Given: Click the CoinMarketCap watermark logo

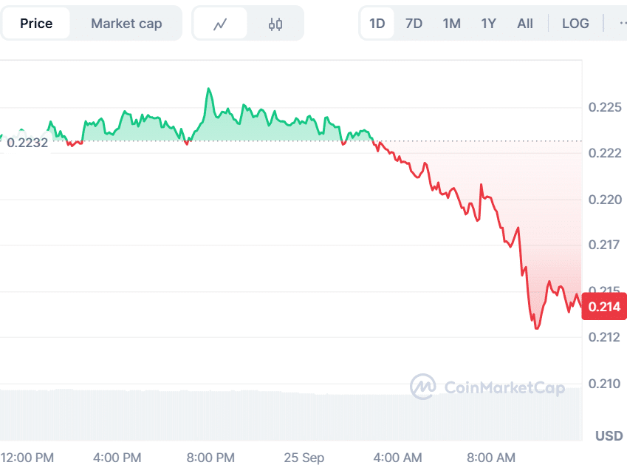Looking at the screenshot, I should (487, 387).
